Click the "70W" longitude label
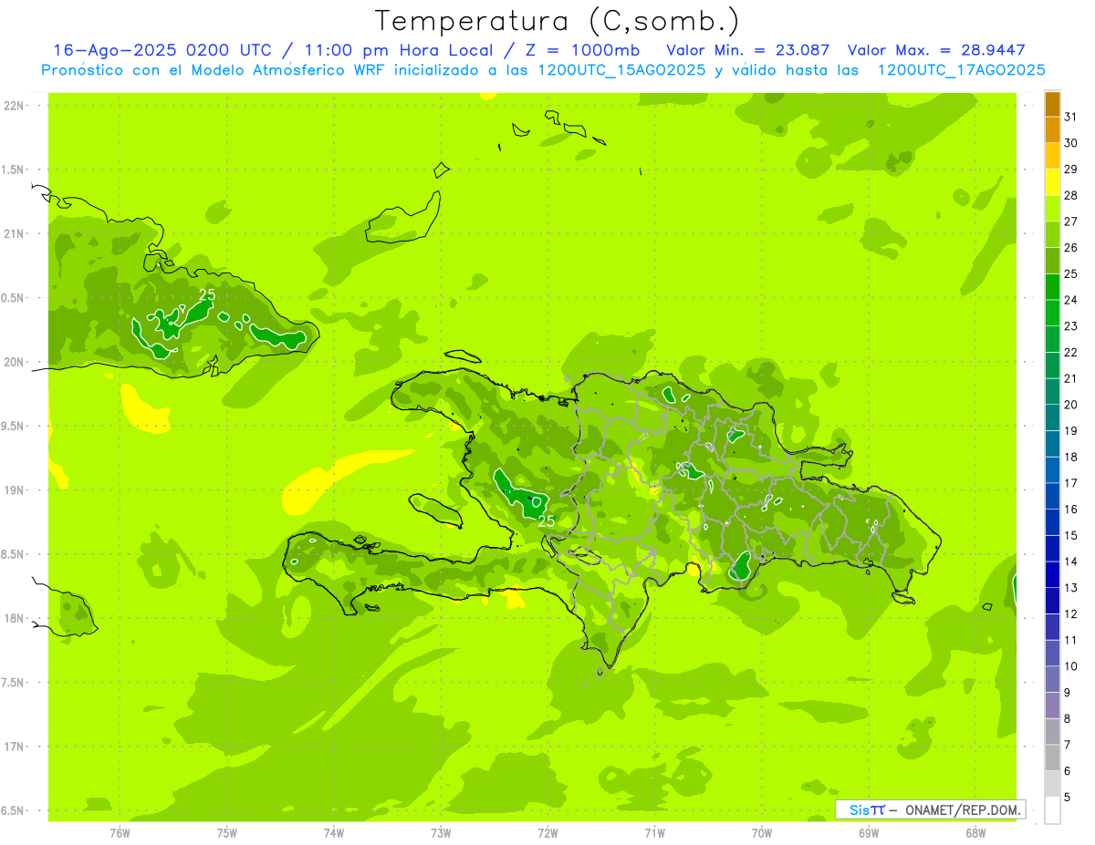This screenshot has height=845, width=1095. pyautogui.click(x=762, y=833)
